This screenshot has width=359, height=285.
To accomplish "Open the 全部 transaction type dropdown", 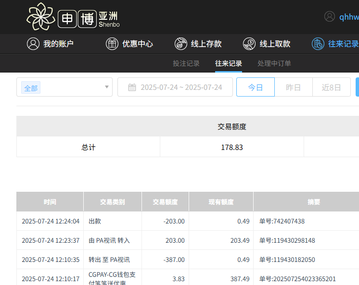I will tap(64, 87).
